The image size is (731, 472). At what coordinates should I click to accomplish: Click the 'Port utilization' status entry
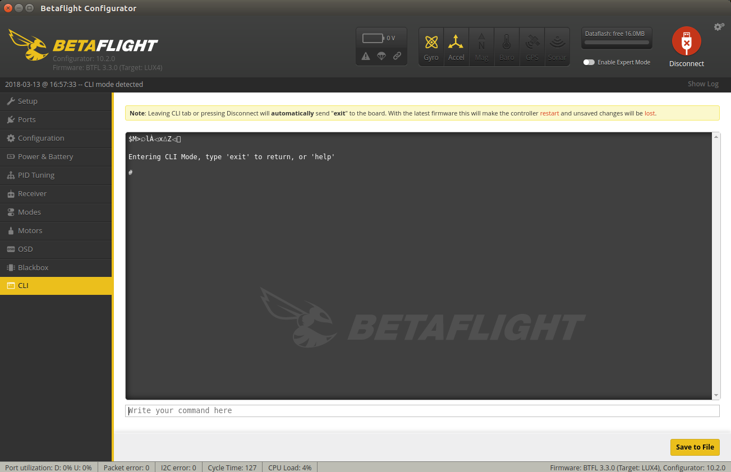[x=48, y=468]
